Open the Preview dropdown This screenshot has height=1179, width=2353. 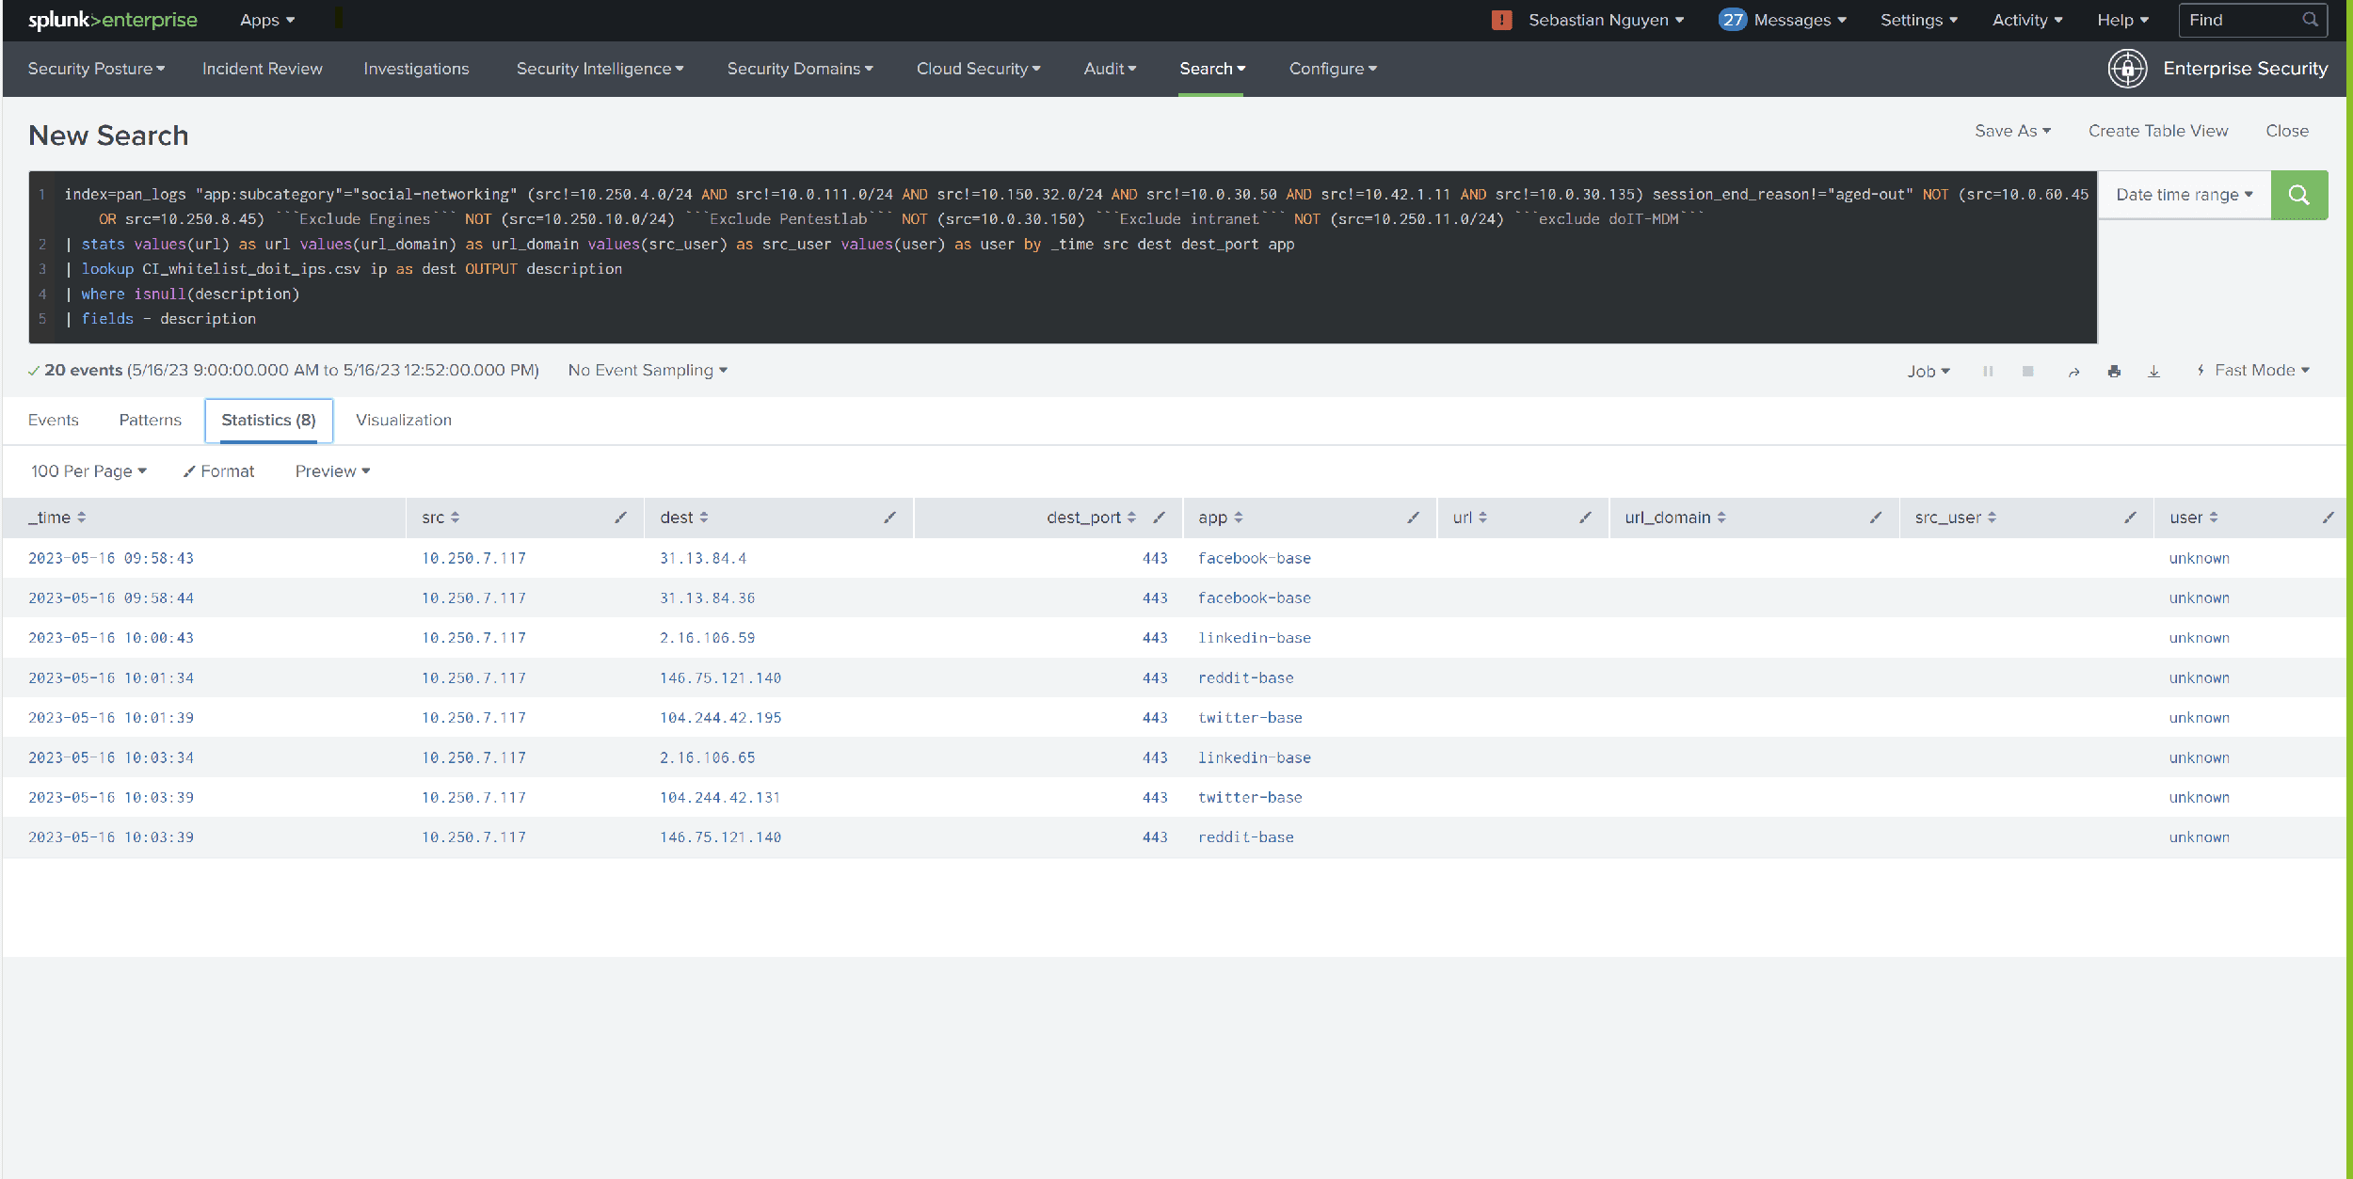[332, 471]
